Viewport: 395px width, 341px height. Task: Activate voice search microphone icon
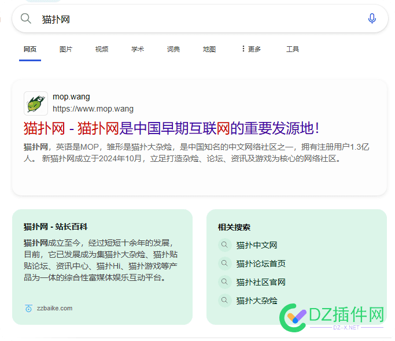point(372,18)
